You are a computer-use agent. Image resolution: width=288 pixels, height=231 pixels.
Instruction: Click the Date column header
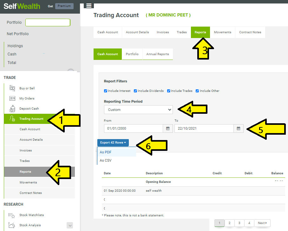(107, 173)
